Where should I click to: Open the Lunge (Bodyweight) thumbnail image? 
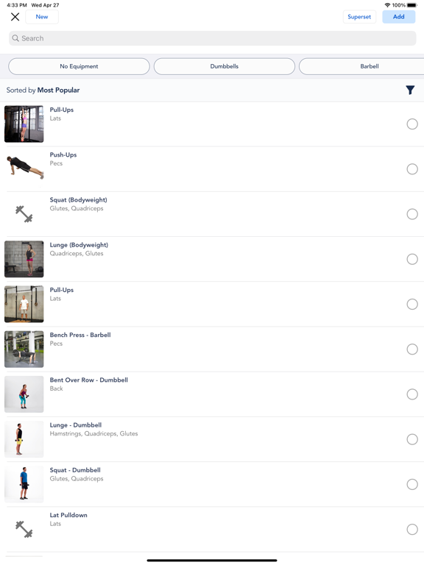tap(24, 259)
